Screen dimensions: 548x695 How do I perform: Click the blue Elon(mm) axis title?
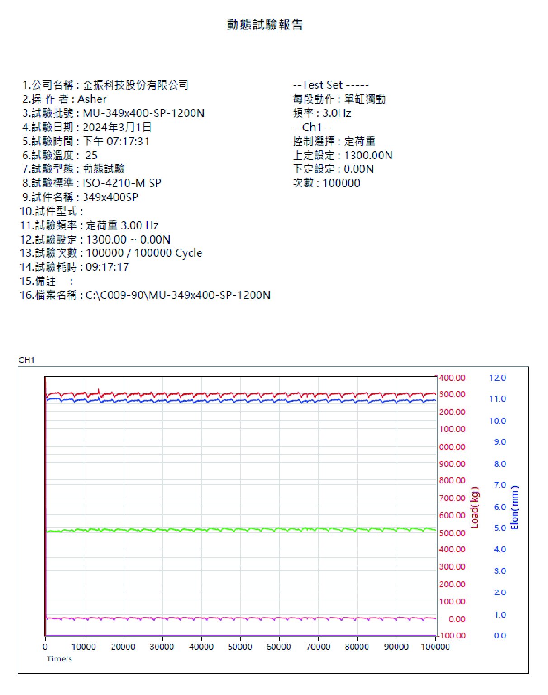pyautogui.click(x=515, y=507)
